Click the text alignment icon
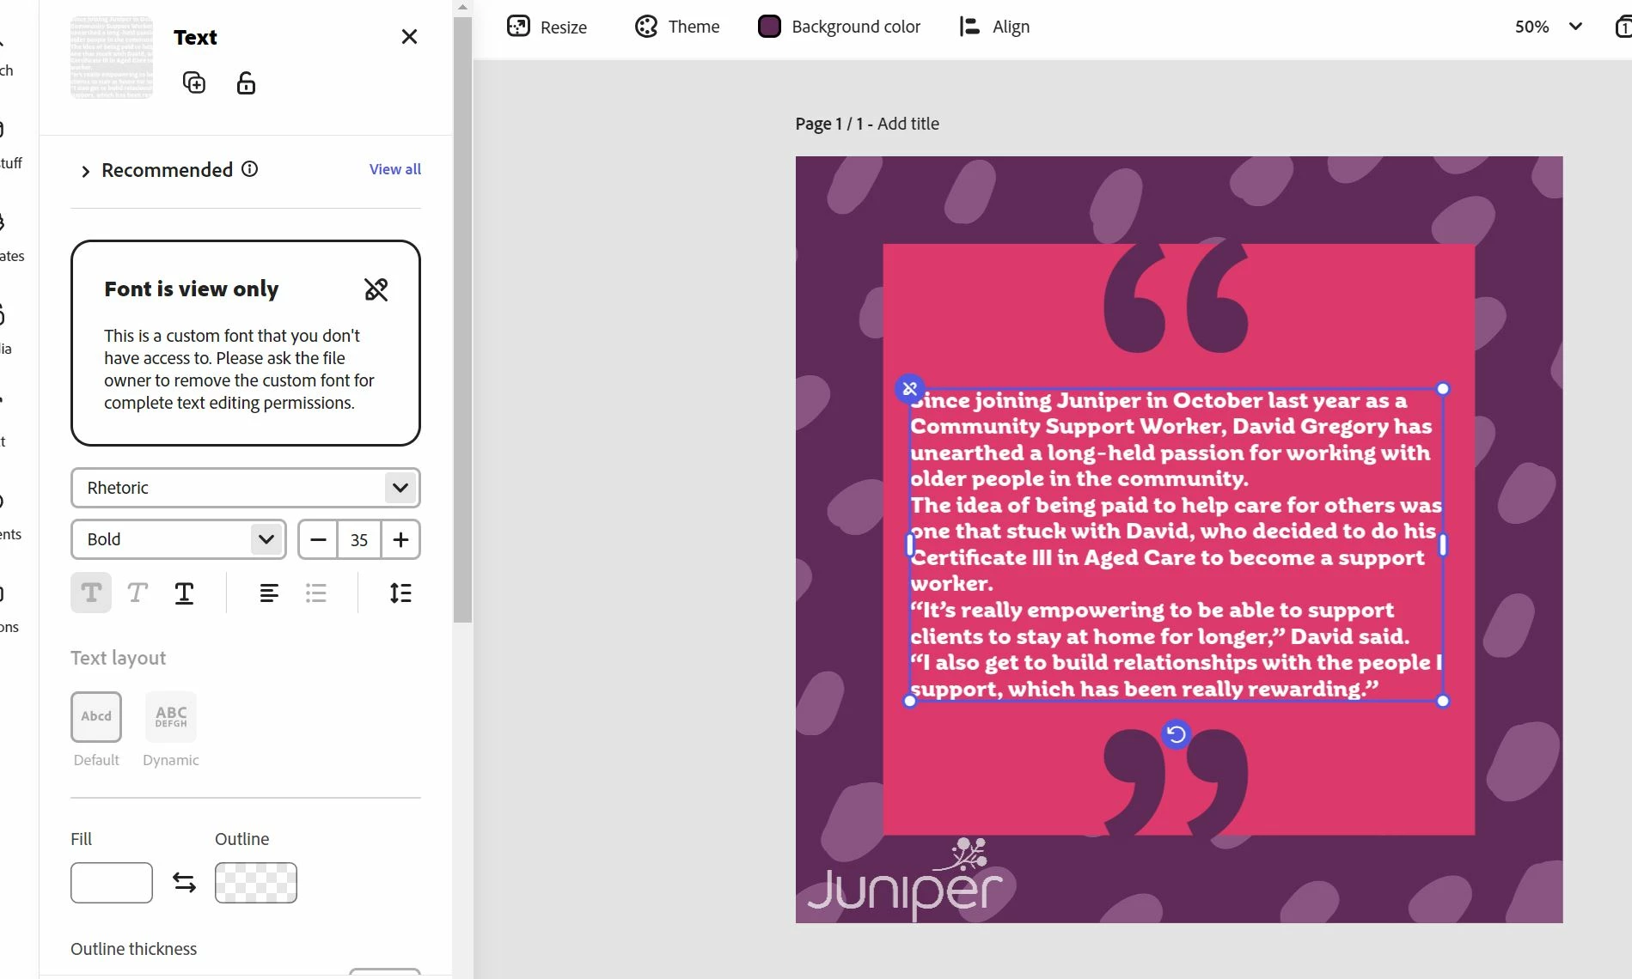 269,593
